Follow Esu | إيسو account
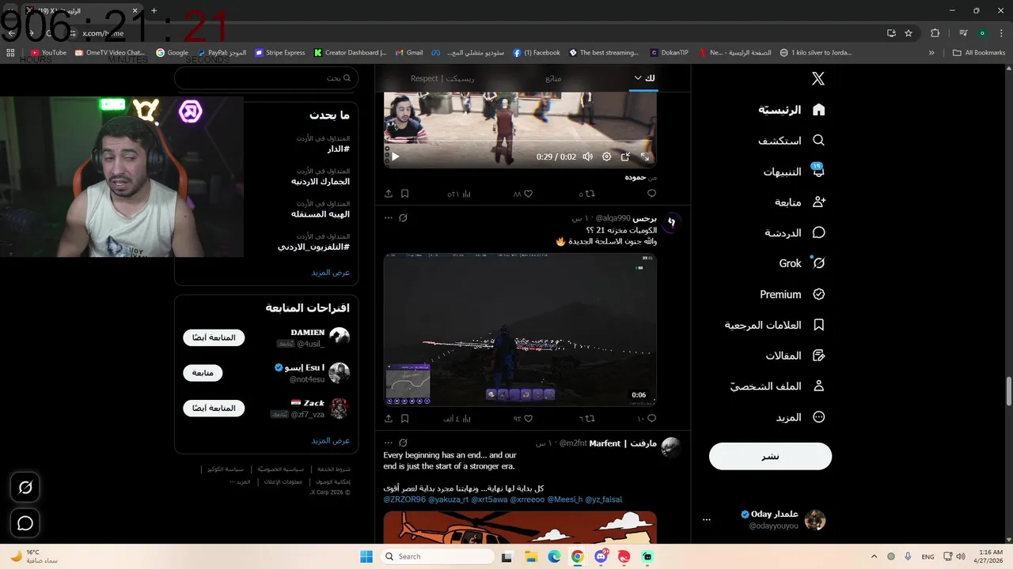Viewport: 1013px width, 569px height. click(x=203, y=372)
